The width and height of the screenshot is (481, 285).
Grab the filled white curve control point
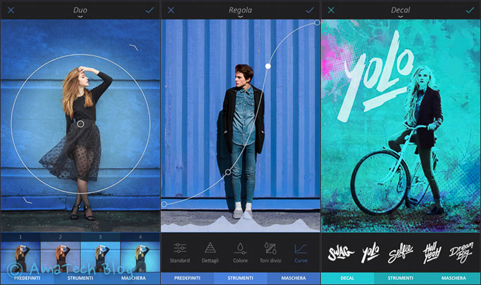268,66
